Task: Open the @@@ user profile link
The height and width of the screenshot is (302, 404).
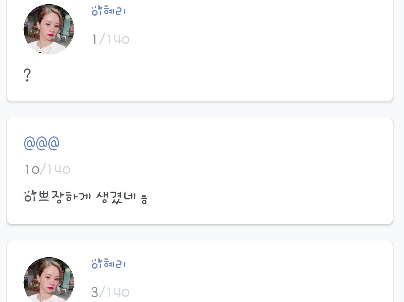Action: (42, 143)
